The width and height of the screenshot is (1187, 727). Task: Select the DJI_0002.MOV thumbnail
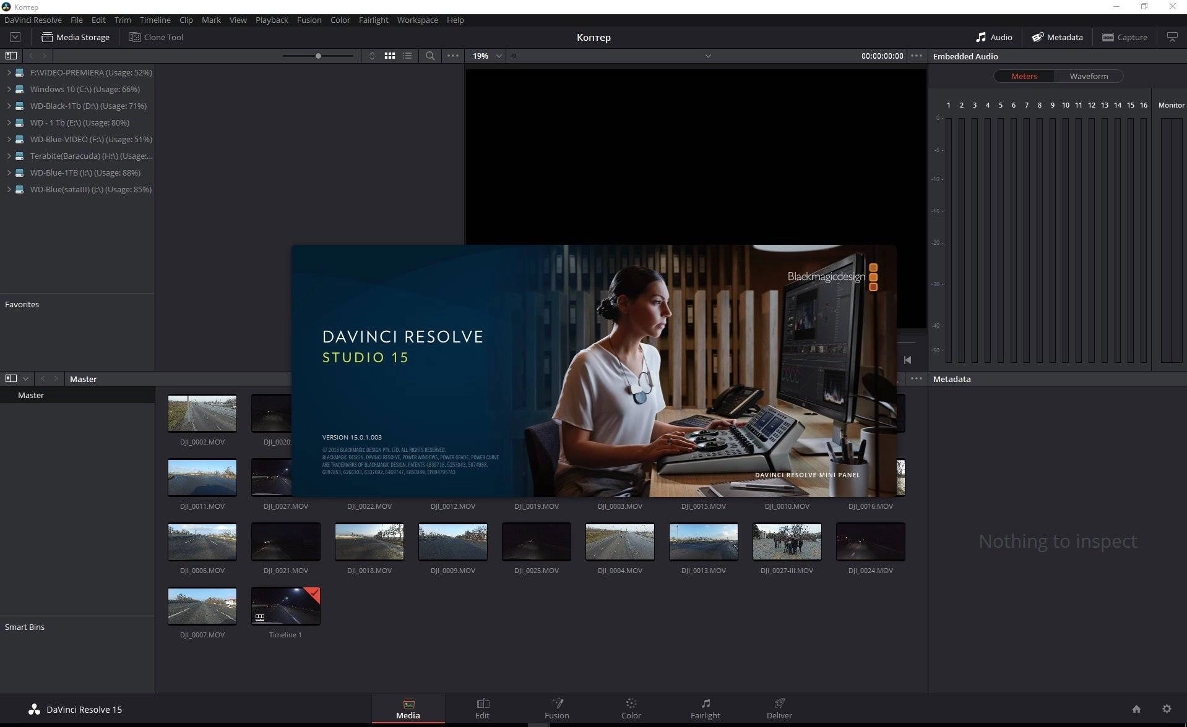[202, 413]
